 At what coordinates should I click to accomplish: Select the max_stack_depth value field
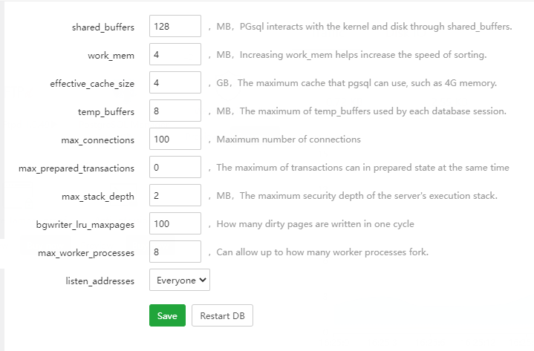pos(175,196)
